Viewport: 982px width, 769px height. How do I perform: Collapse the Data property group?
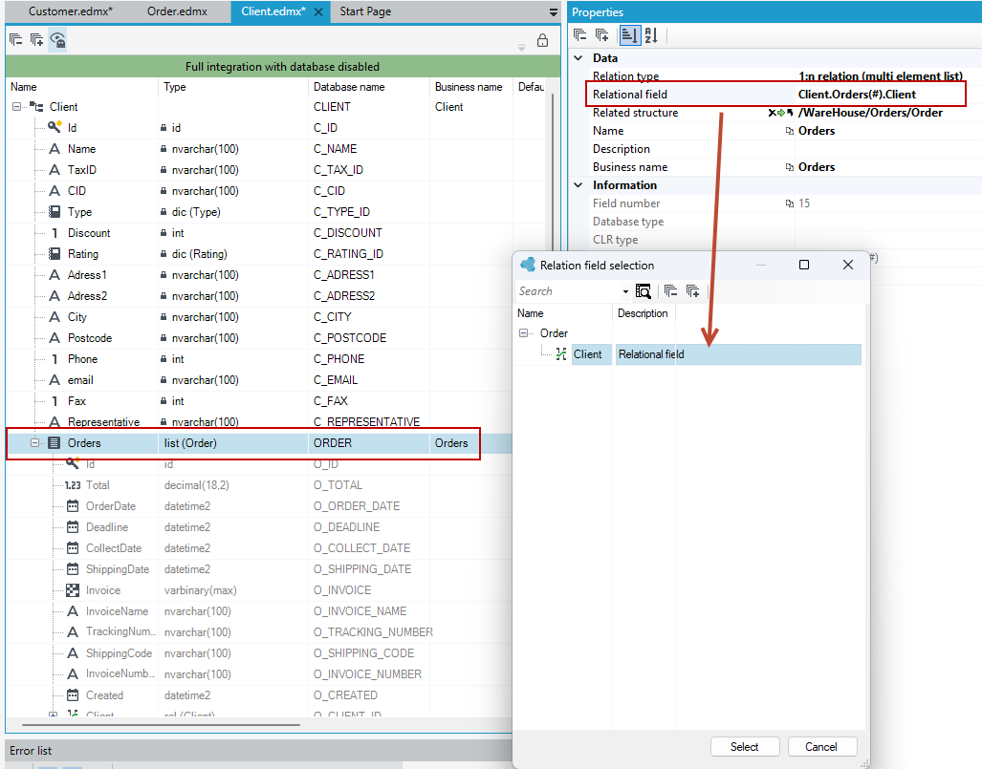click(578, 58)
